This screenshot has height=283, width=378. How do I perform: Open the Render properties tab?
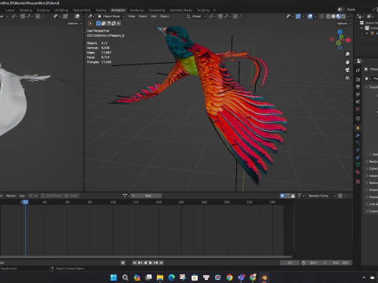(358, 79)
